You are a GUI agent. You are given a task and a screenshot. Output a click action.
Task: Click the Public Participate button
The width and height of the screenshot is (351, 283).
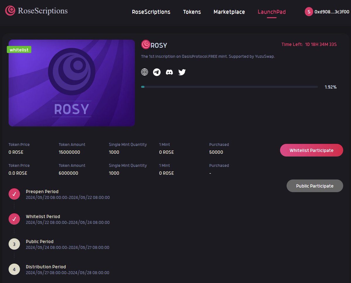[x=315, y=186]
